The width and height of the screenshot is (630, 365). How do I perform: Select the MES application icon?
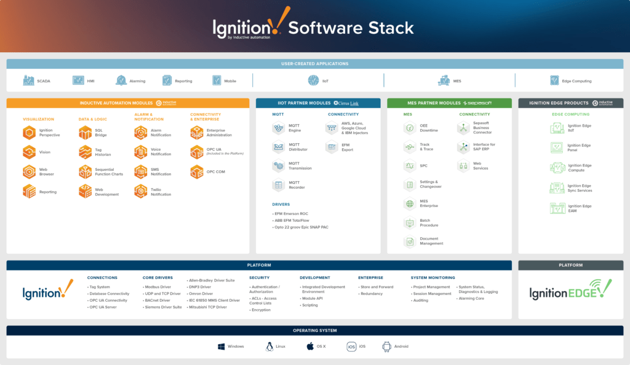pos(444,80)
